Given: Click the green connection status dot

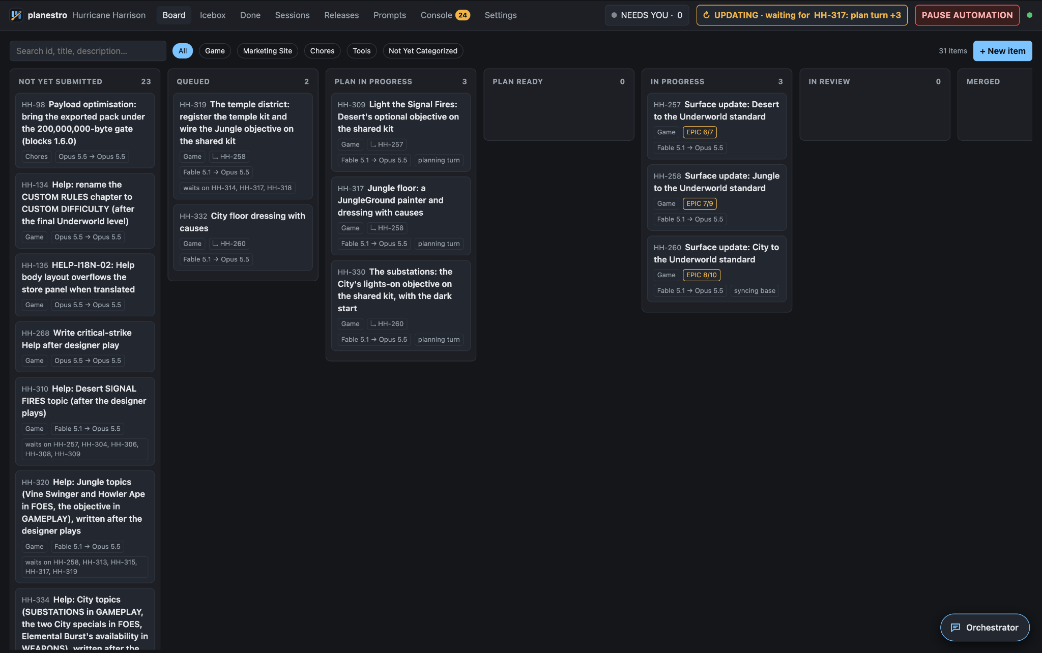Looking at the screenshot, I should (1030, 15).
